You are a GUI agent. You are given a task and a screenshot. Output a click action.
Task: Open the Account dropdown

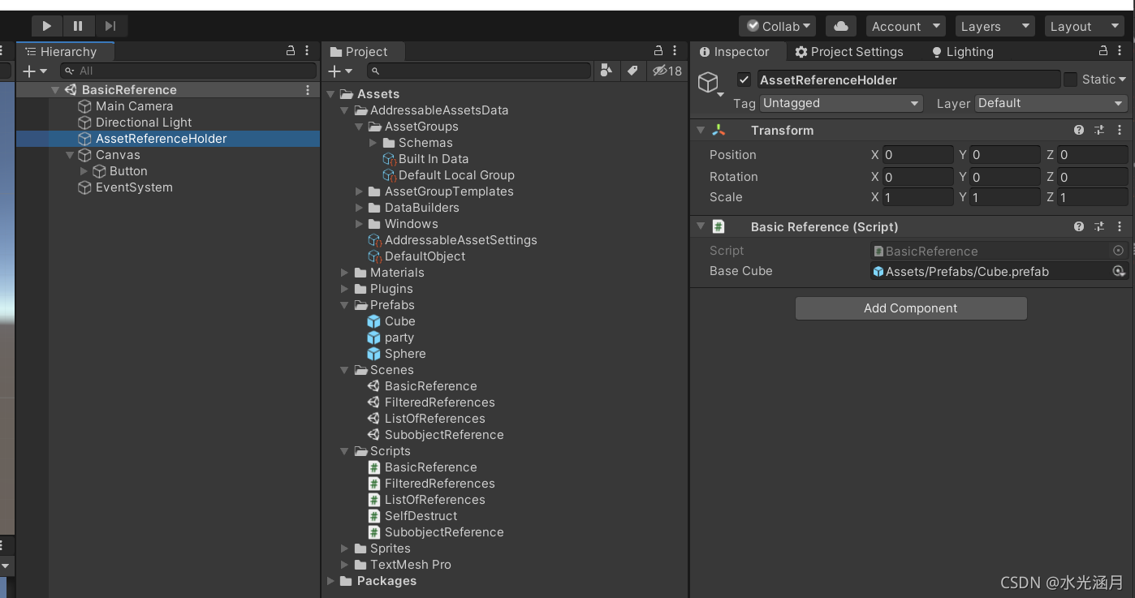(x=906, y=26)
